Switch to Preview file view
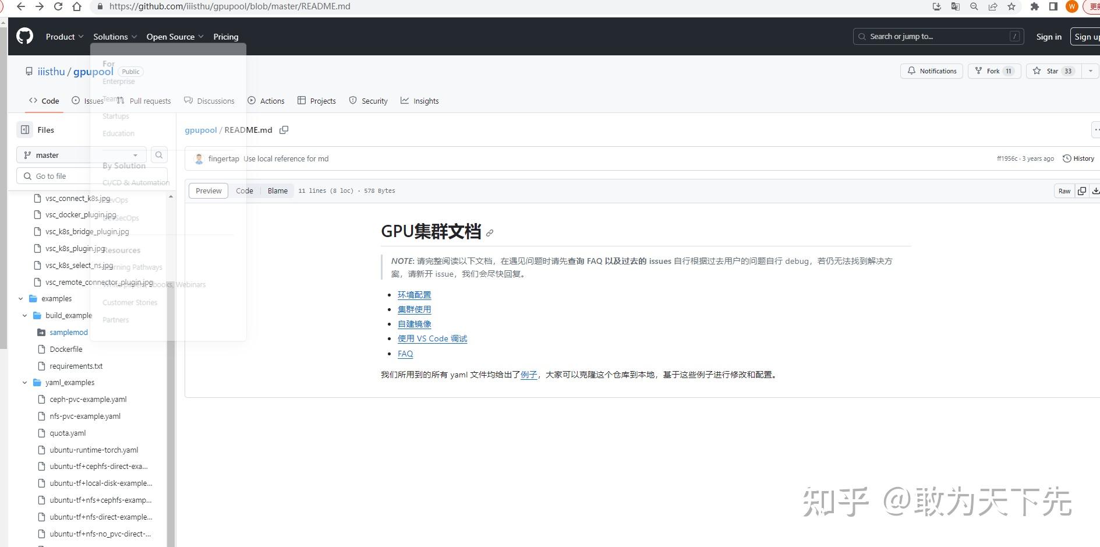The width and height of the screenshot is (1100, 547). pyautogui.click(x=208, y=191)
